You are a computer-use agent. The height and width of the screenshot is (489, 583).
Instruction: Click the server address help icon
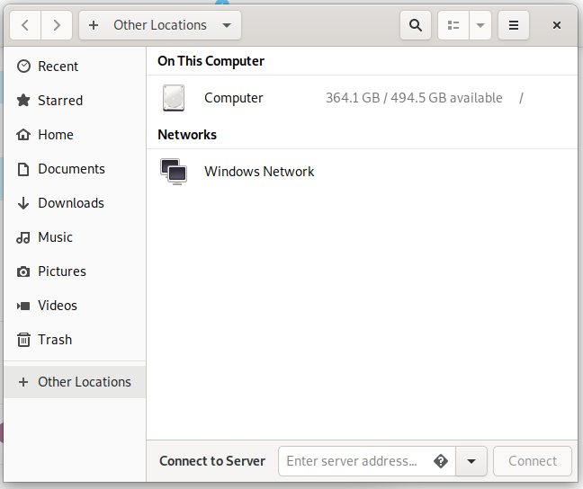[x=441, y=461]
